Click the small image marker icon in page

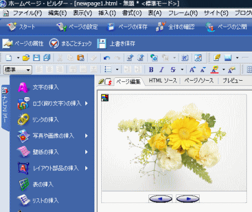pyautogui.click(x=105, y=98)
